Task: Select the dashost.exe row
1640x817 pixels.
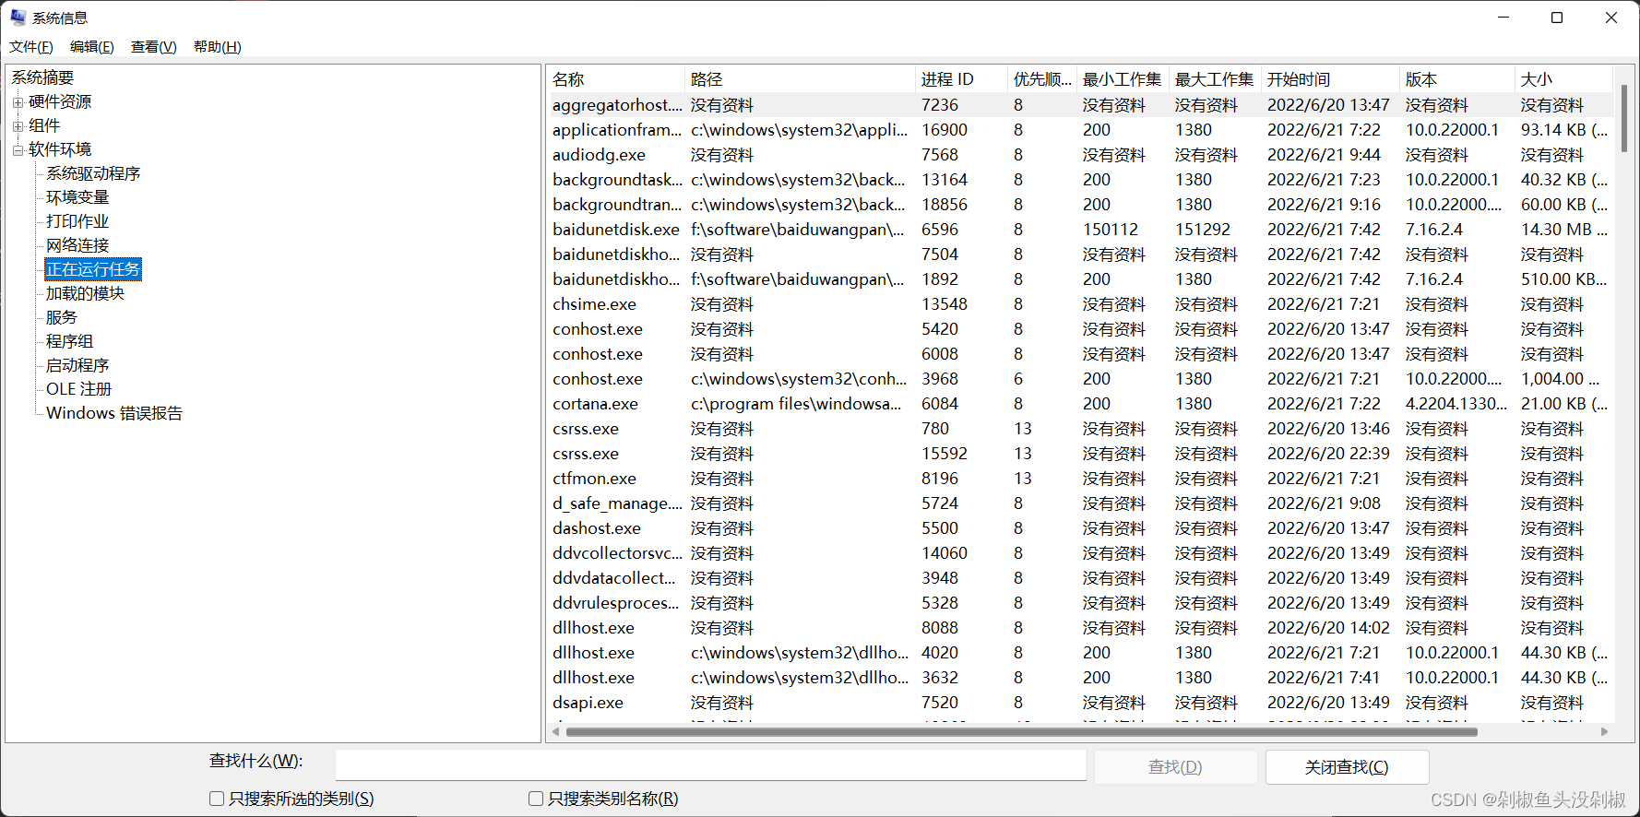Action: [x=1081, y=528]
